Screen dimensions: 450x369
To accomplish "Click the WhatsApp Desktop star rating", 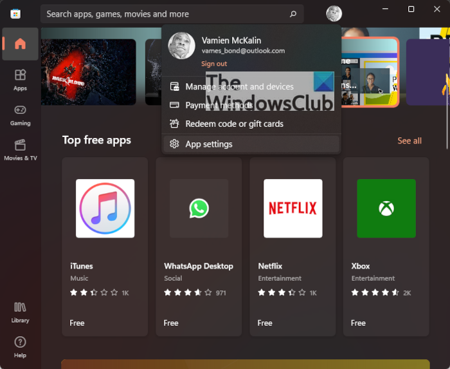I will (188, 292).
